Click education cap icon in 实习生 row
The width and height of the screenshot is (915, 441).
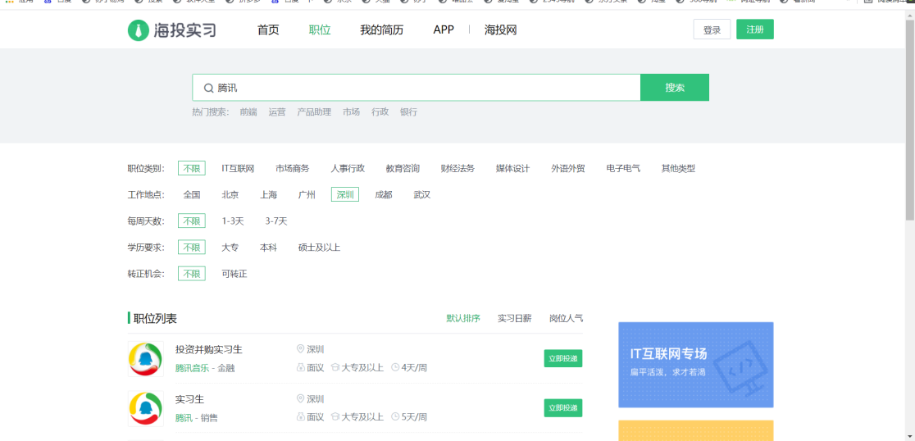335,417
